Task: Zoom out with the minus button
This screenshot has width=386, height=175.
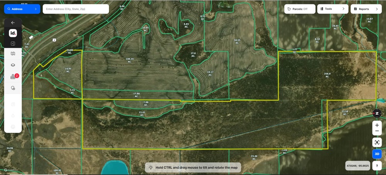Action: (377, 132)
